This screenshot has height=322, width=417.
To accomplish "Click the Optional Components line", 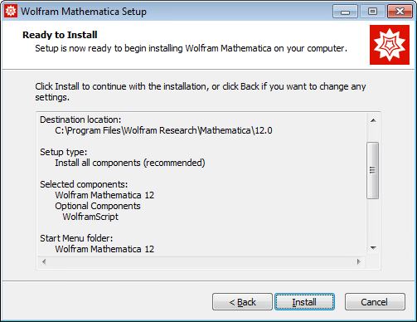I will coord(98,206).
